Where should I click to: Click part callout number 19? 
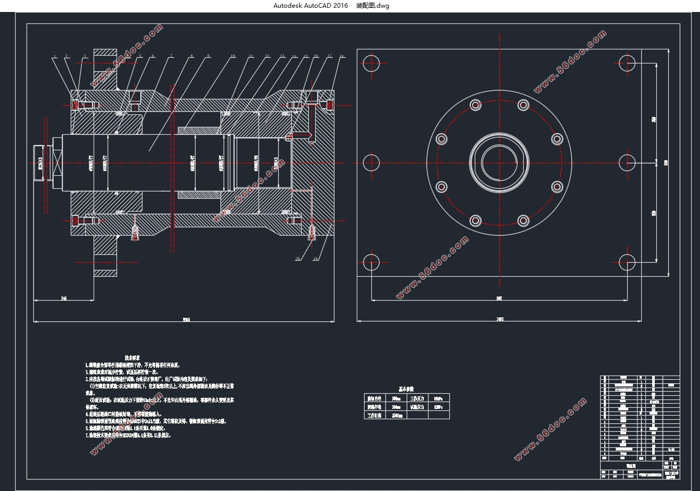coord(315,259)
